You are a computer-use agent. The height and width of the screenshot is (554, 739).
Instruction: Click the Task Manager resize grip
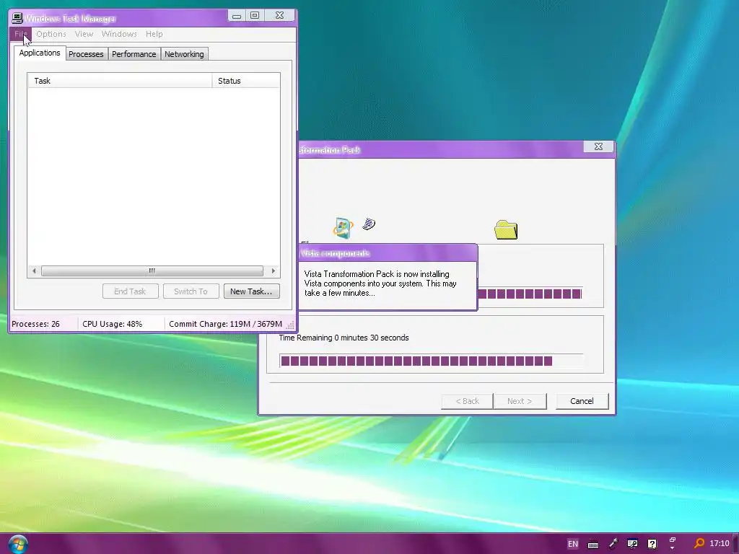pyautogui.click(x=290, y=325)
